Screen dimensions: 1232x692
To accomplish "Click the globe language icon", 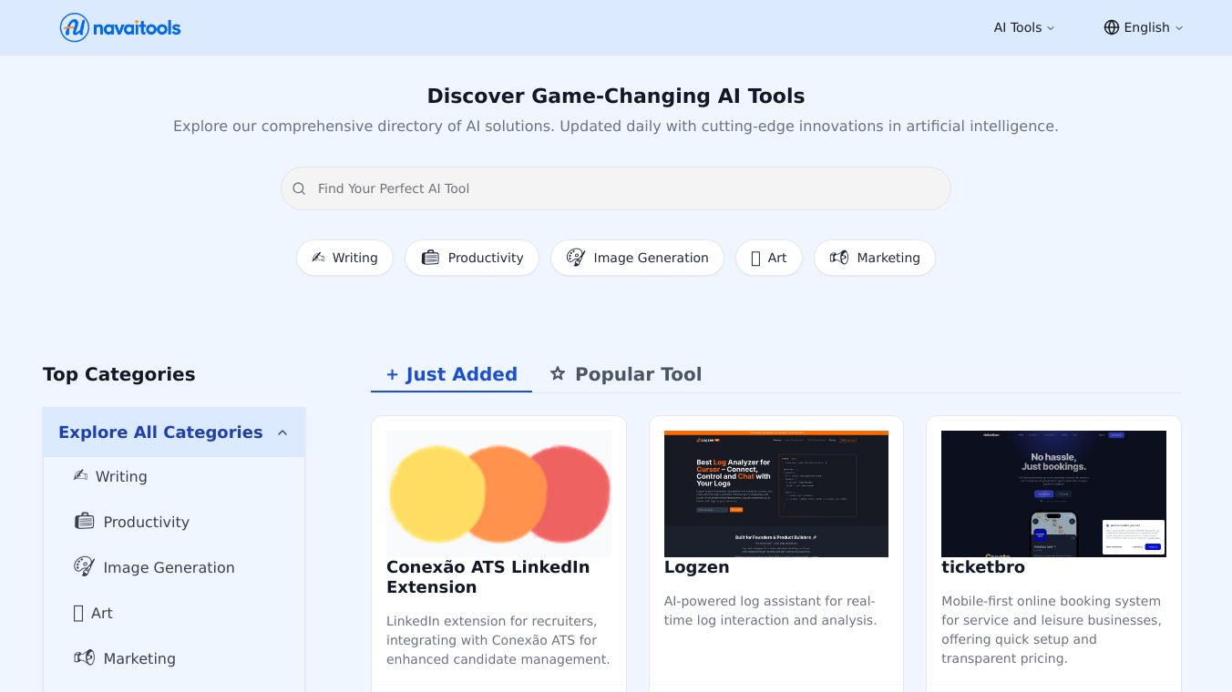I will (1112, 27).
